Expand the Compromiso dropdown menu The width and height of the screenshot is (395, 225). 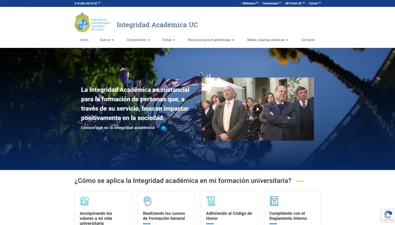(x=138, y=40)
